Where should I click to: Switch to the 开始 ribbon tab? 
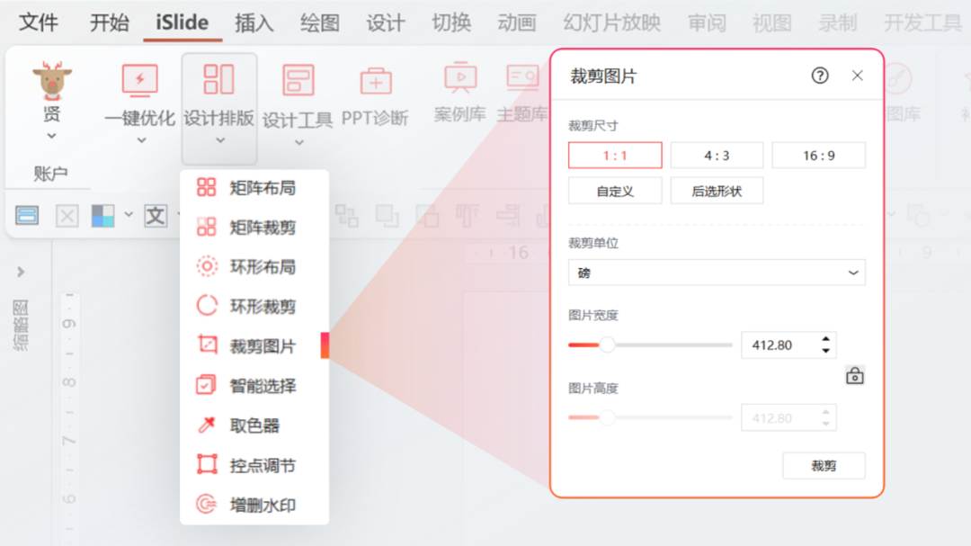[110, 22]
